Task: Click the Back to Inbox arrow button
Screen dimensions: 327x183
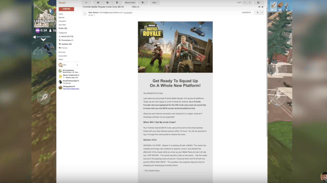Action: point(86,2)
